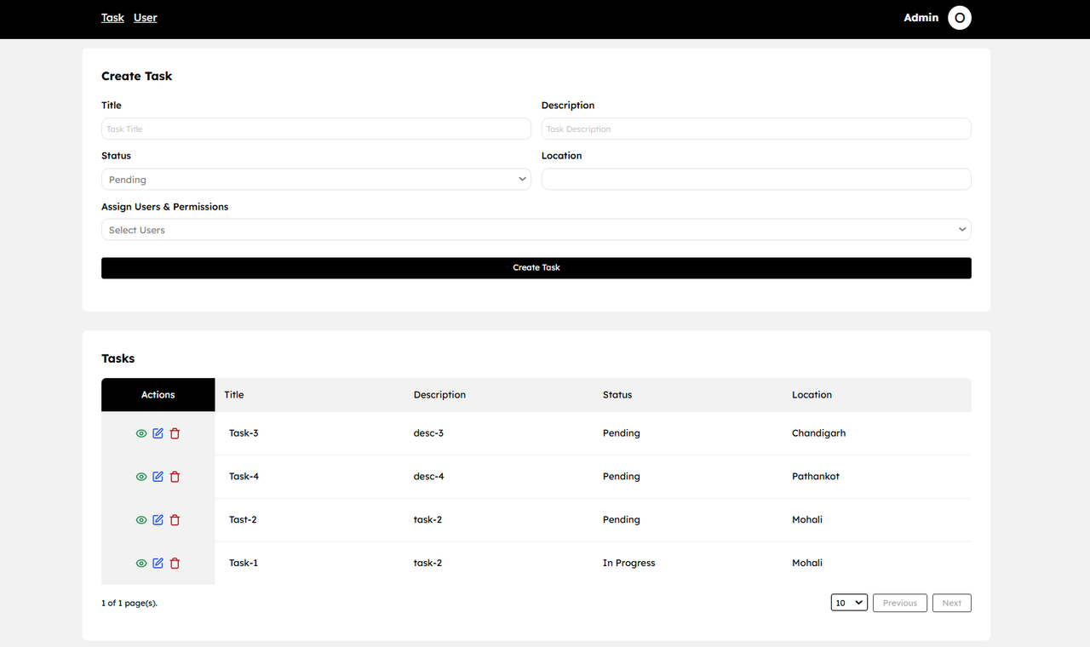
Task: Click the Chandigarh location cell
Action: 819,433
